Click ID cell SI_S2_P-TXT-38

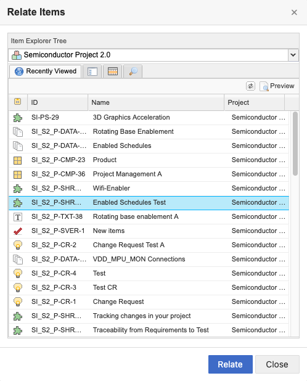(x=57, y=216)
